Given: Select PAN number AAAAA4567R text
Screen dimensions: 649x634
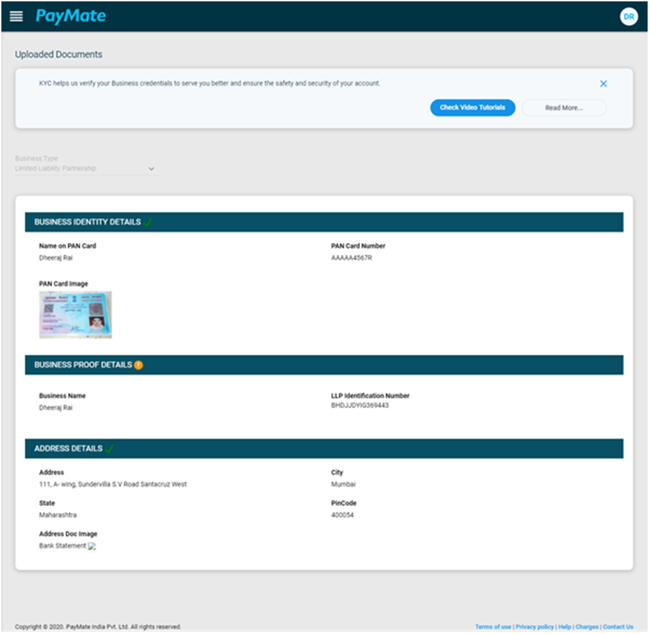Looking at the screenshot, I should (x=352, y=257).
